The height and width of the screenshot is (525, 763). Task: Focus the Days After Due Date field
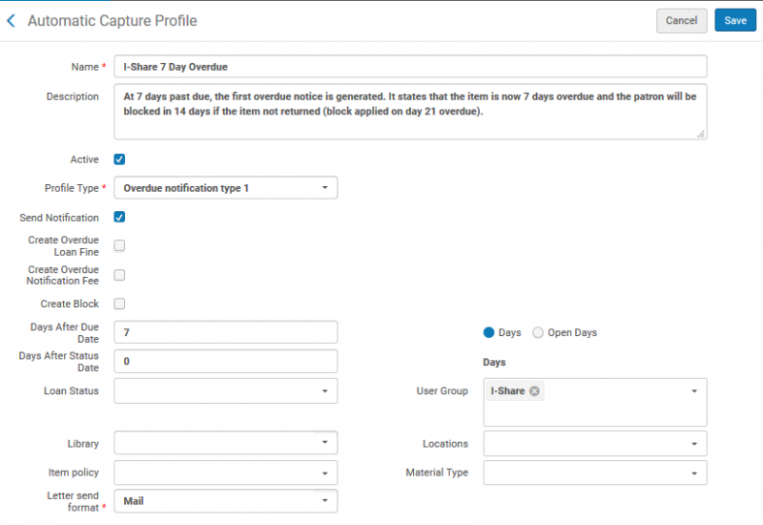click(225, 332)
